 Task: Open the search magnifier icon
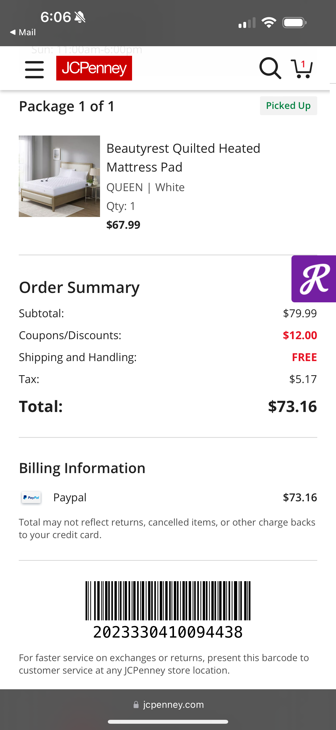(270, 68)
